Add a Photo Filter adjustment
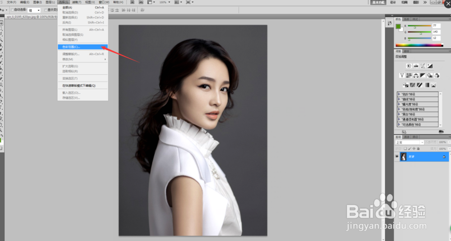The image size is (451, 241). (430, 76)
